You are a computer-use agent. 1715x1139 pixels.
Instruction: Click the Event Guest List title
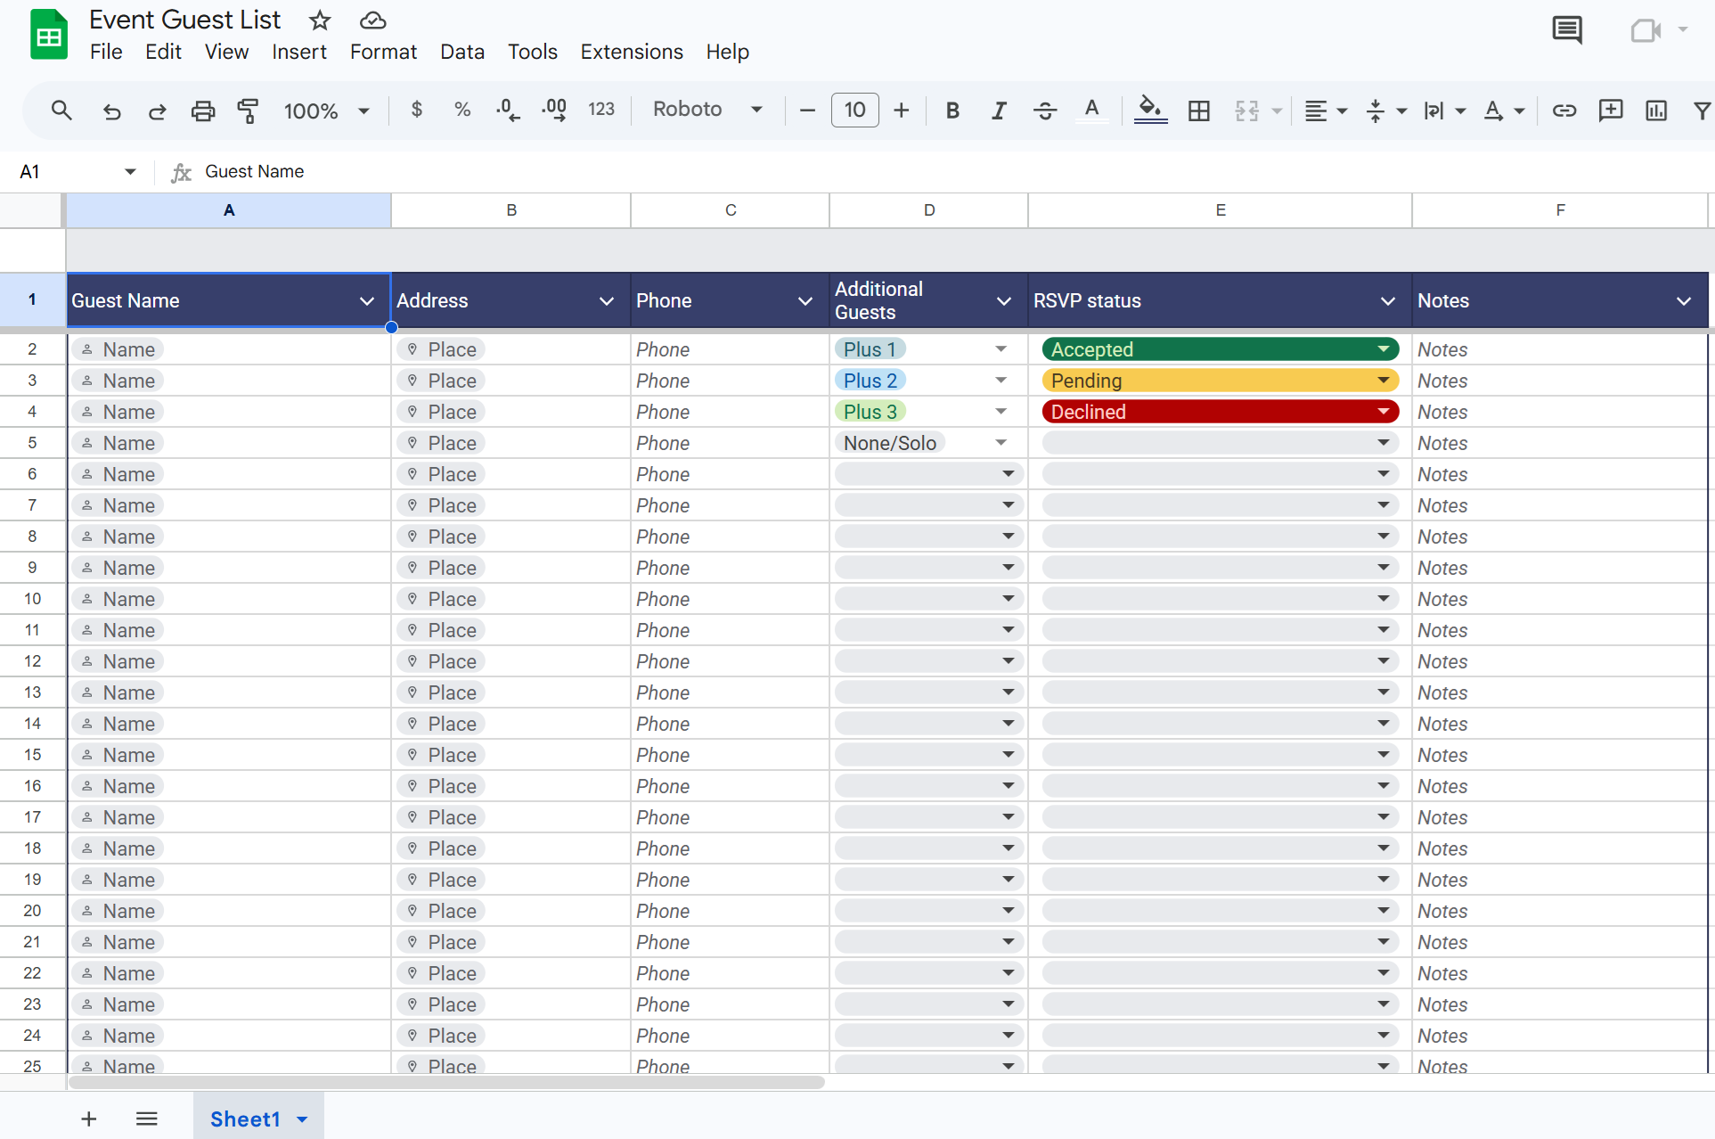click(184, 20)
